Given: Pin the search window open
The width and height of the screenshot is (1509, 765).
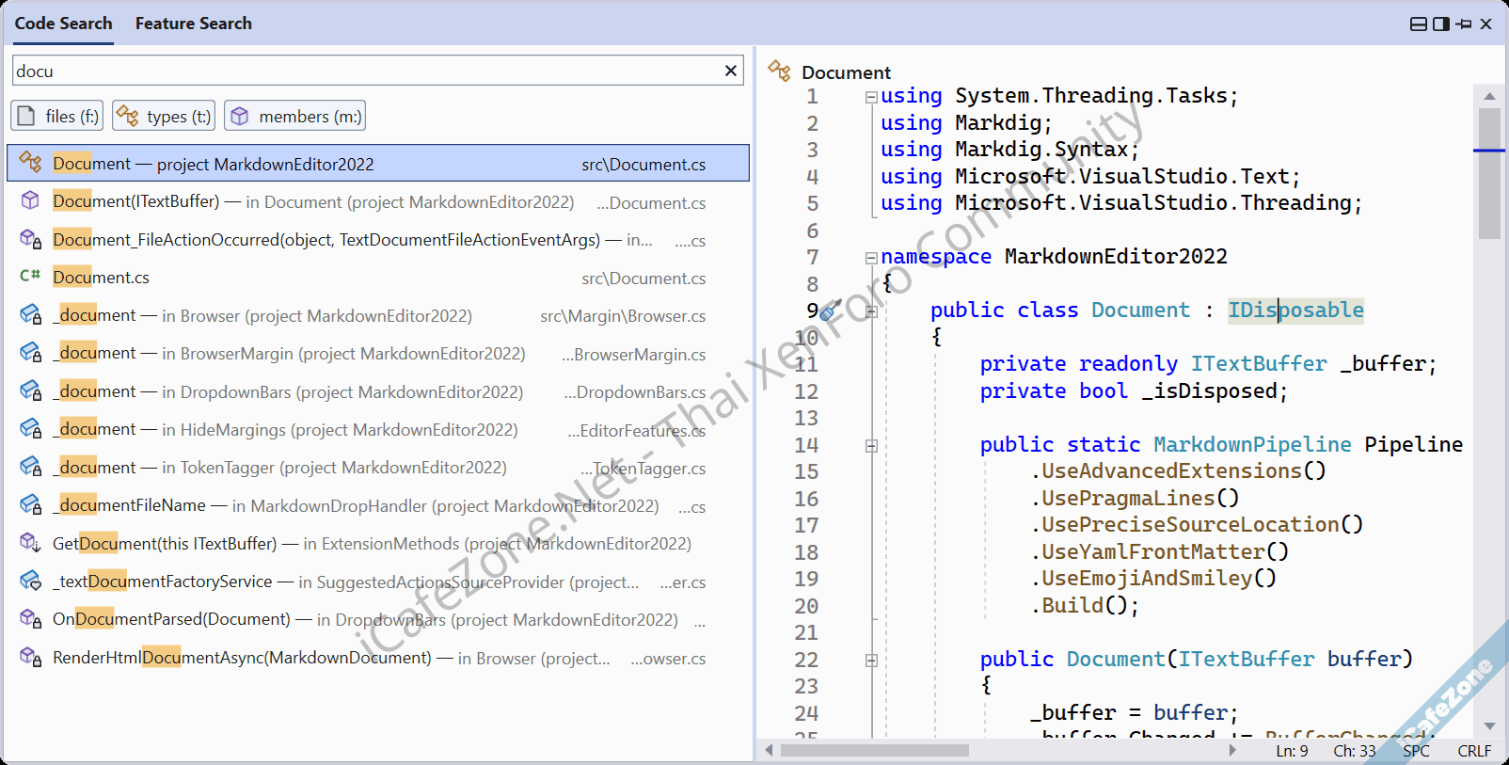Looking at the screenshot, I should tap(1464, 24).
